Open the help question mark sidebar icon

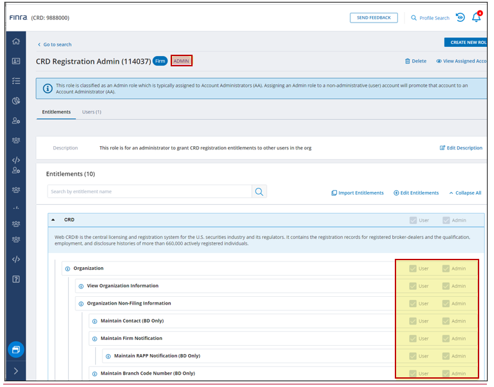(x=15, y=279)
